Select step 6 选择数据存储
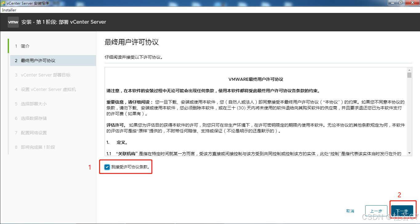This screenshot has height=224, width=420. pos(53,118)
